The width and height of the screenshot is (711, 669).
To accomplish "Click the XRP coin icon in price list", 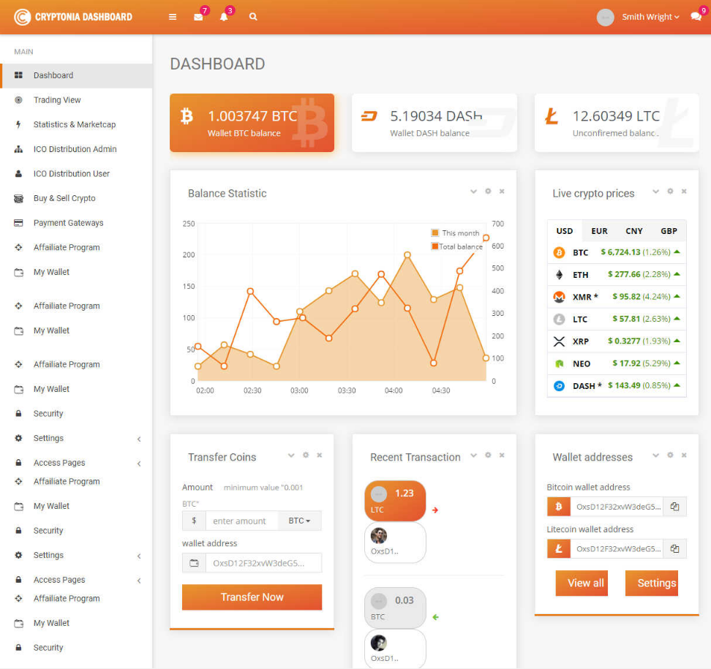I will click(x=559, y=341).
